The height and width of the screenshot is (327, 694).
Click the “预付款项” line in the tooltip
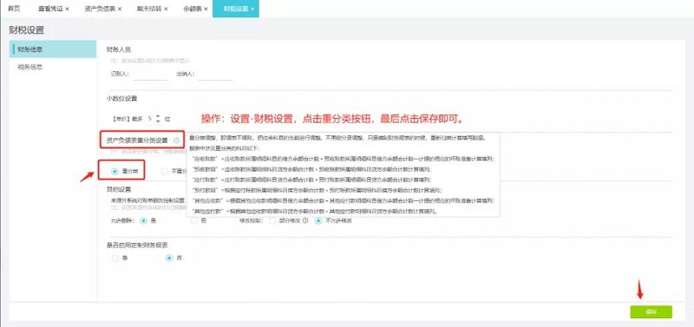click(x=317, y=190)
